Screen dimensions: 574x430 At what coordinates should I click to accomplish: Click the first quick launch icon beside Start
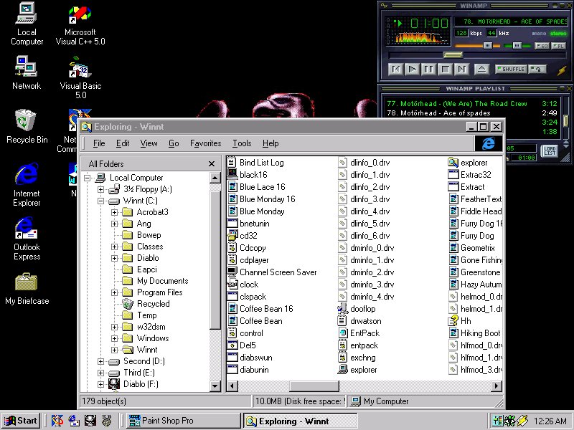pyautogui.click(x=57, y=421)
